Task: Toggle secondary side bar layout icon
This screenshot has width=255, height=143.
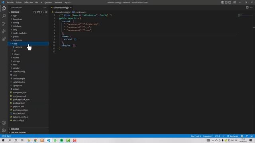Action: [229, 2]
